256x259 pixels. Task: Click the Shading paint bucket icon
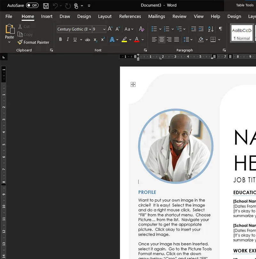pyautogui.click(x=201, y=39)
